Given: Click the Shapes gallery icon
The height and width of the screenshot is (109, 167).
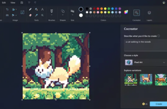Looking at the screenshot, I should click(63, 11).
